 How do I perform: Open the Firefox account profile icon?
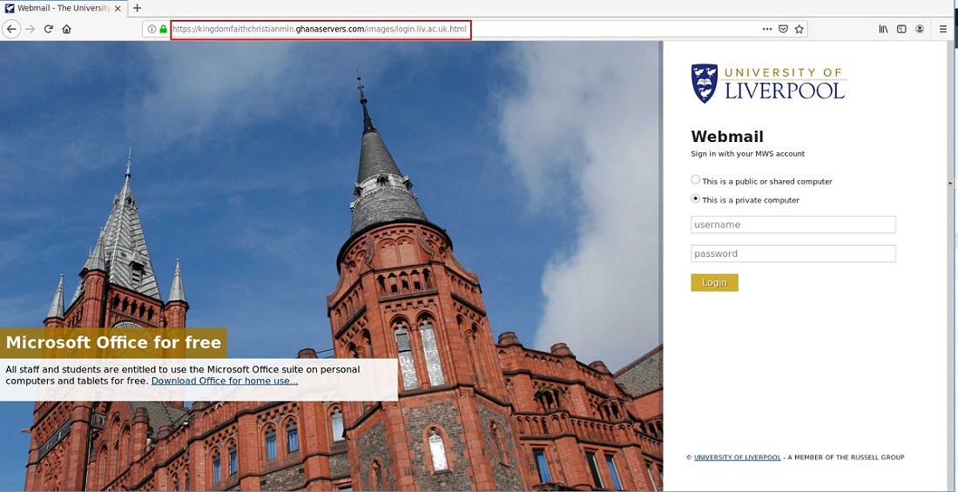point(920,29)
